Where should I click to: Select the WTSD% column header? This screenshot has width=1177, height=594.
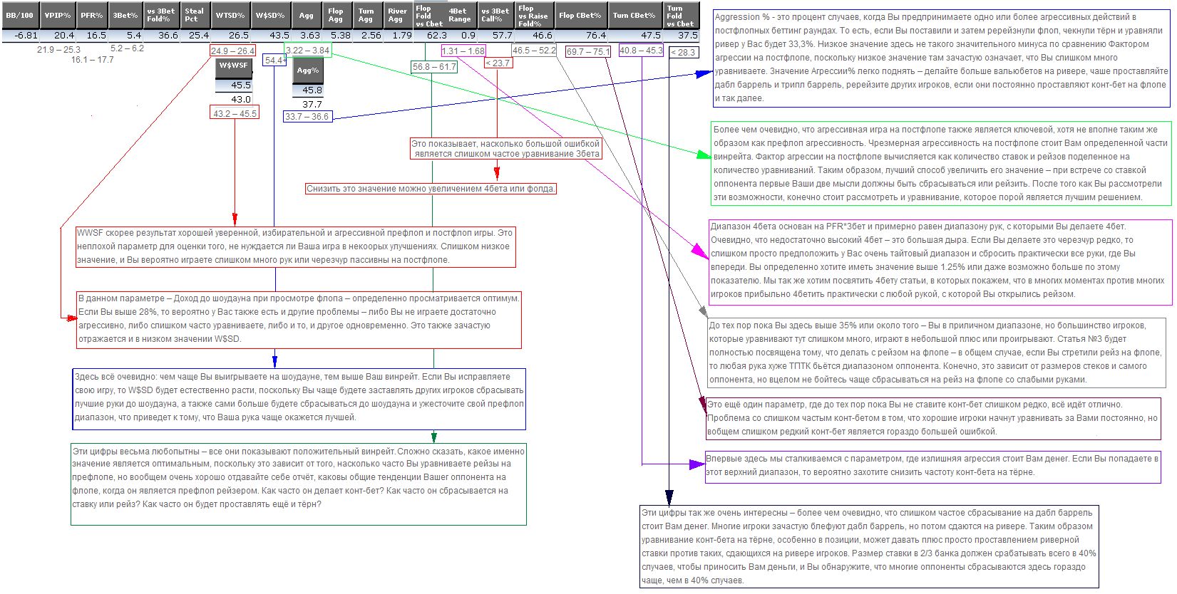point(230,16)
